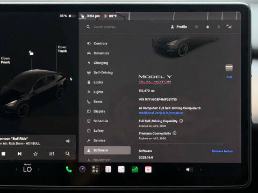Open the Dynamics settings menu

tap(98, 53)
